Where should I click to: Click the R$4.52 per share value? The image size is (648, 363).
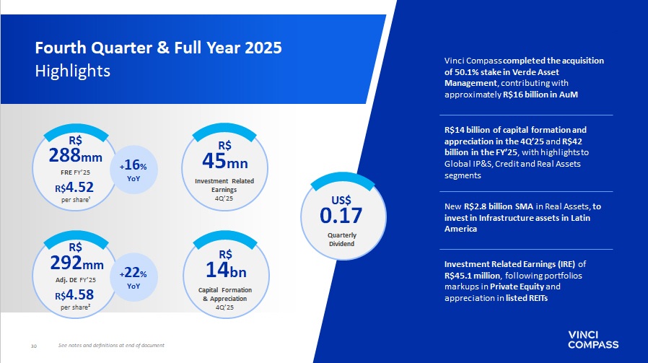point(74,188)
